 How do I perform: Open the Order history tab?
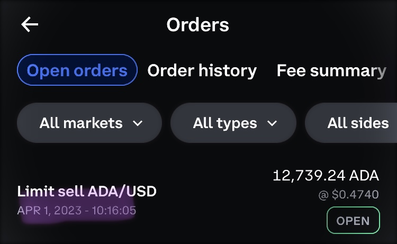coord(202,70)
